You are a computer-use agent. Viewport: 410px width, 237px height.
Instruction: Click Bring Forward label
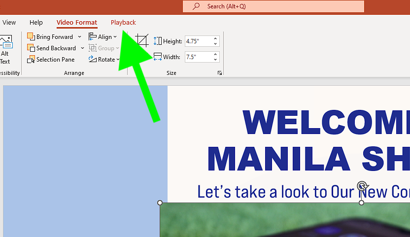pos(55,37)
